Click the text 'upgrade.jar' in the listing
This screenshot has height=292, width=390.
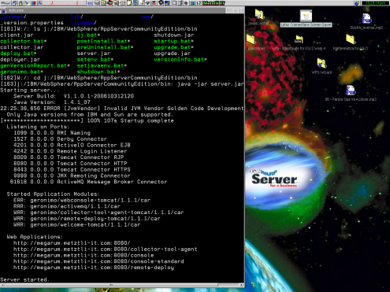tap(172, 54)
